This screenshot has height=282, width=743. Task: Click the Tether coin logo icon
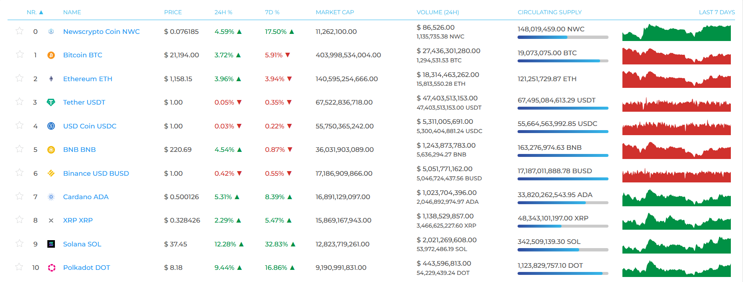coord(51,103)
